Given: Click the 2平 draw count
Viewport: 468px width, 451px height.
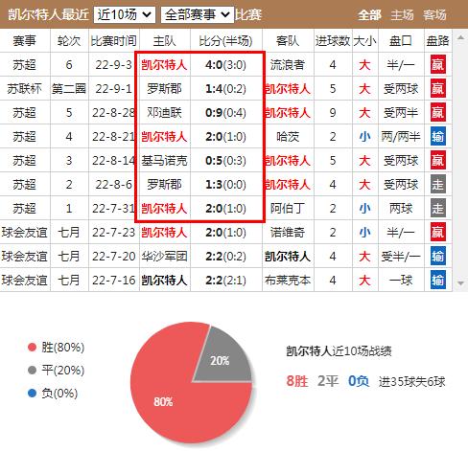Looking at the screenshot, I should pyautogui.click(x=328, y=381).
